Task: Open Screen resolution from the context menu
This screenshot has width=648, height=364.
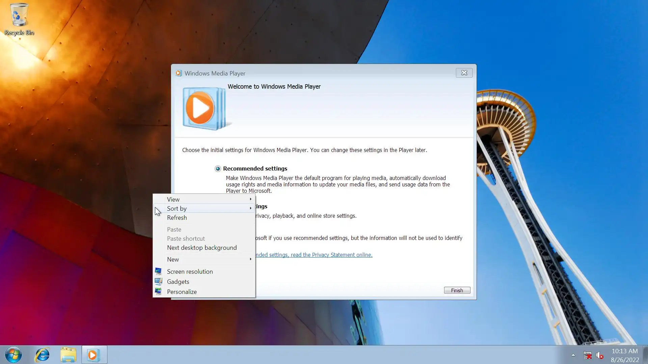Action: 190,272
